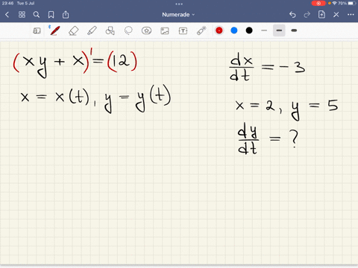
Task: Select the Laser pointer tool
Action: click(x=201, y=31)
